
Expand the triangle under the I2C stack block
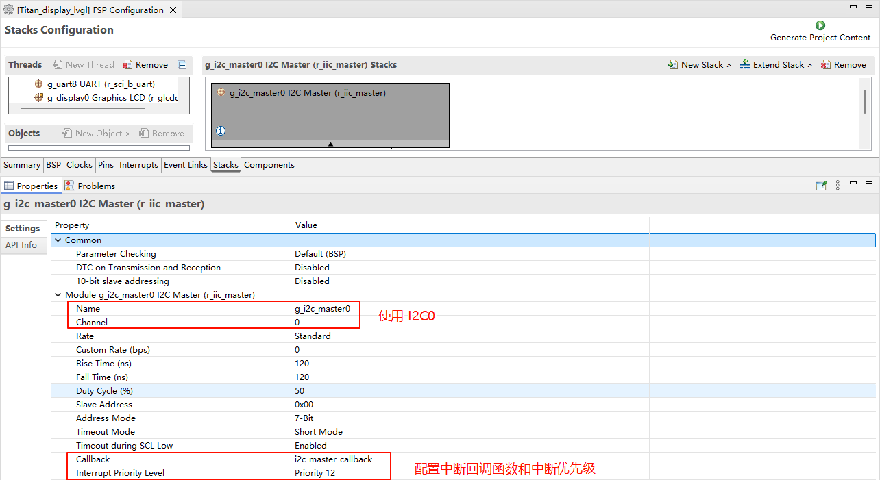(x=330, y=144)
